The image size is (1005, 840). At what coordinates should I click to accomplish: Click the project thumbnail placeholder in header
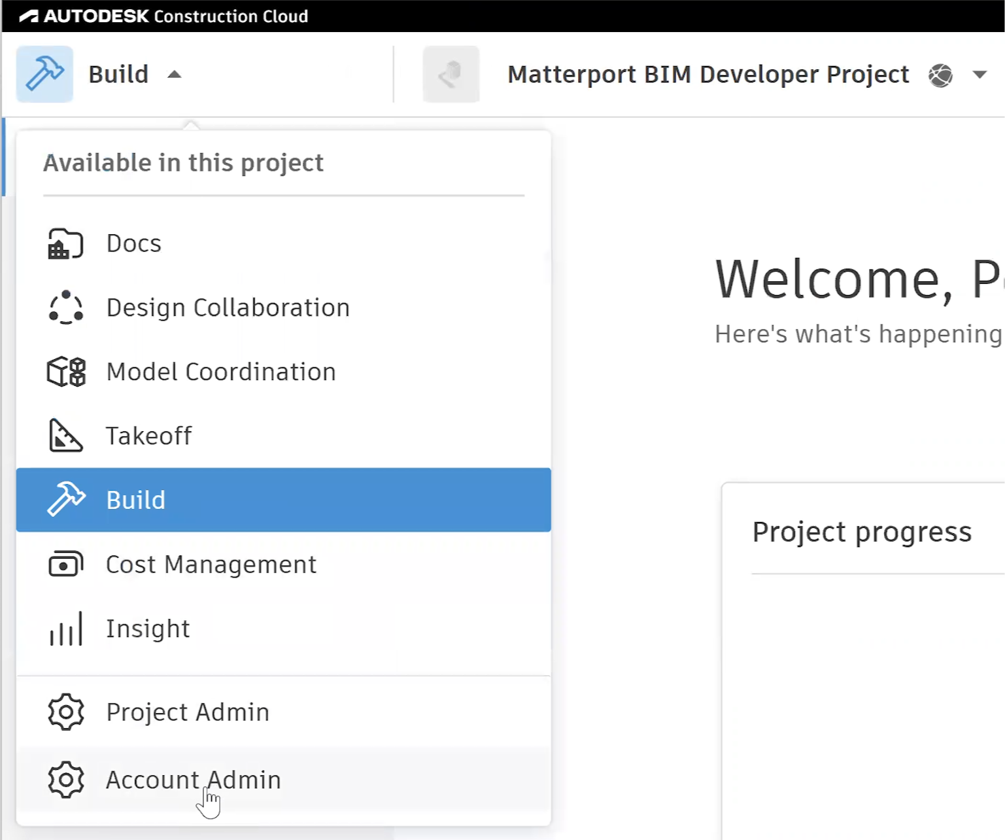(x=451, y=74)
